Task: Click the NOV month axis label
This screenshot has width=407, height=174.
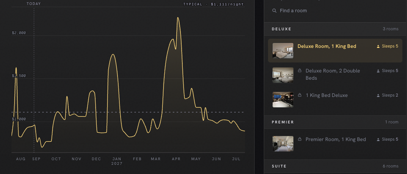Action: click(x=76, y=159)
